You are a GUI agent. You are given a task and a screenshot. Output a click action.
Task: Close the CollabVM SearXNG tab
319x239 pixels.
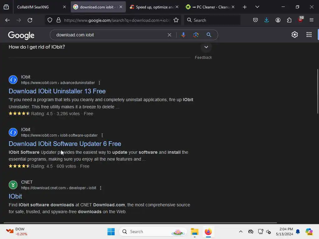[x=64, y=7]
